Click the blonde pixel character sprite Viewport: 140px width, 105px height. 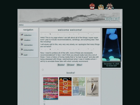[x=101, y=7]
